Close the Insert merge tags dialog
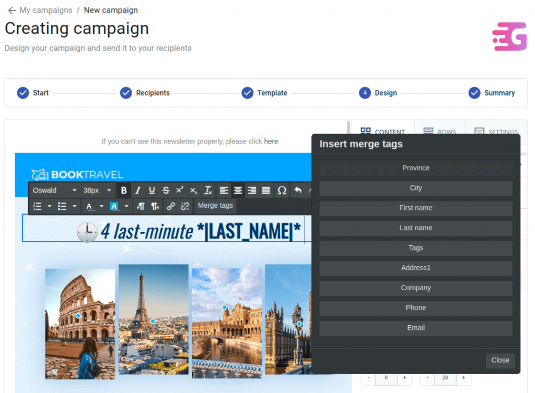The width and height of the screenshot is (535, 393). coord(500,360)
